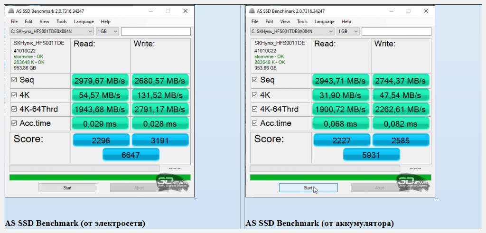Select 47,54 MB/s 4K write result

click(401, 95)
